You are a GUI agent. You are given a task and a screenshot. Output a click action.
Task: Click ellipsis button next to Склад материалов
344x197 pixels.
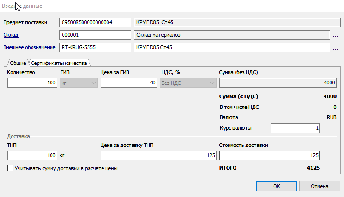pos(335,35)
